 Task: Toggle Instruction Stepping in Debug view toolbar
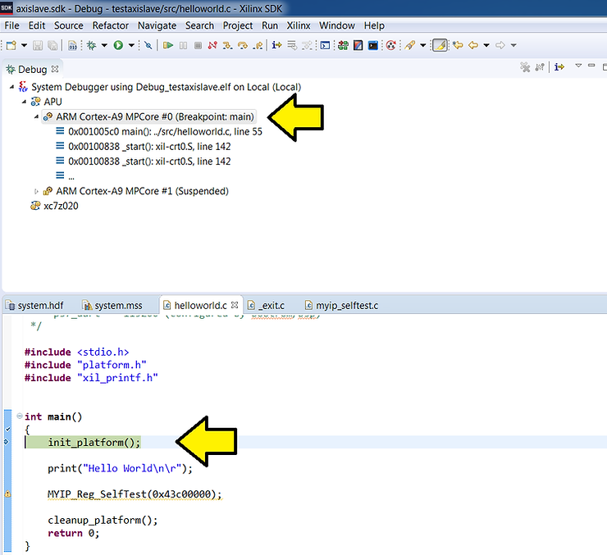pyautogui.click(x=559, y=67)
